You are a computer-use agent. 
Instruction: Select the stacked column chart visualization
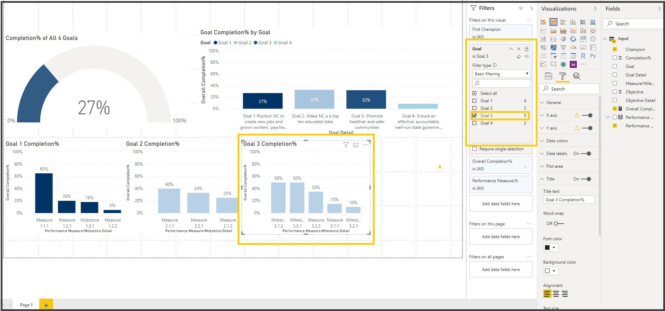point(553,22)
